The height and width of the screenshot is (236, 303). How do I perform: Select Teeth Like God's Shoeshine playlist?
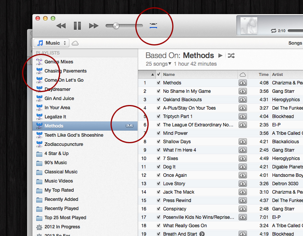pos(85,135)
